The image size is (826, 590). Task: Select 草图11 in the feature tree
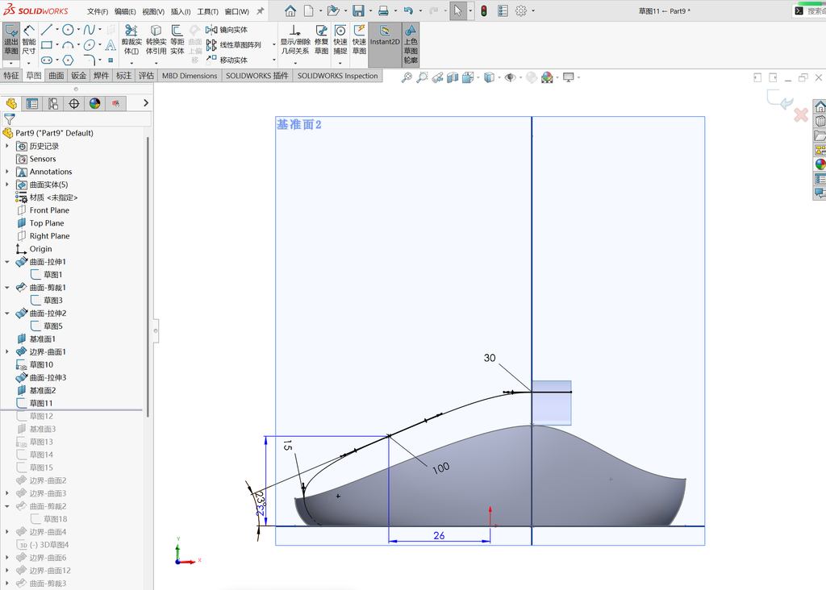tap(40, 403)
